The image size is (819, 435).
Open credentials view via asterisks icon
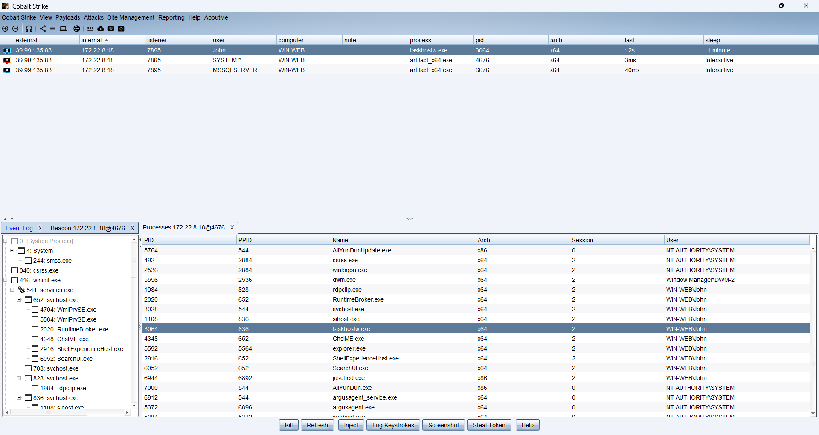(x=90, y=29)
